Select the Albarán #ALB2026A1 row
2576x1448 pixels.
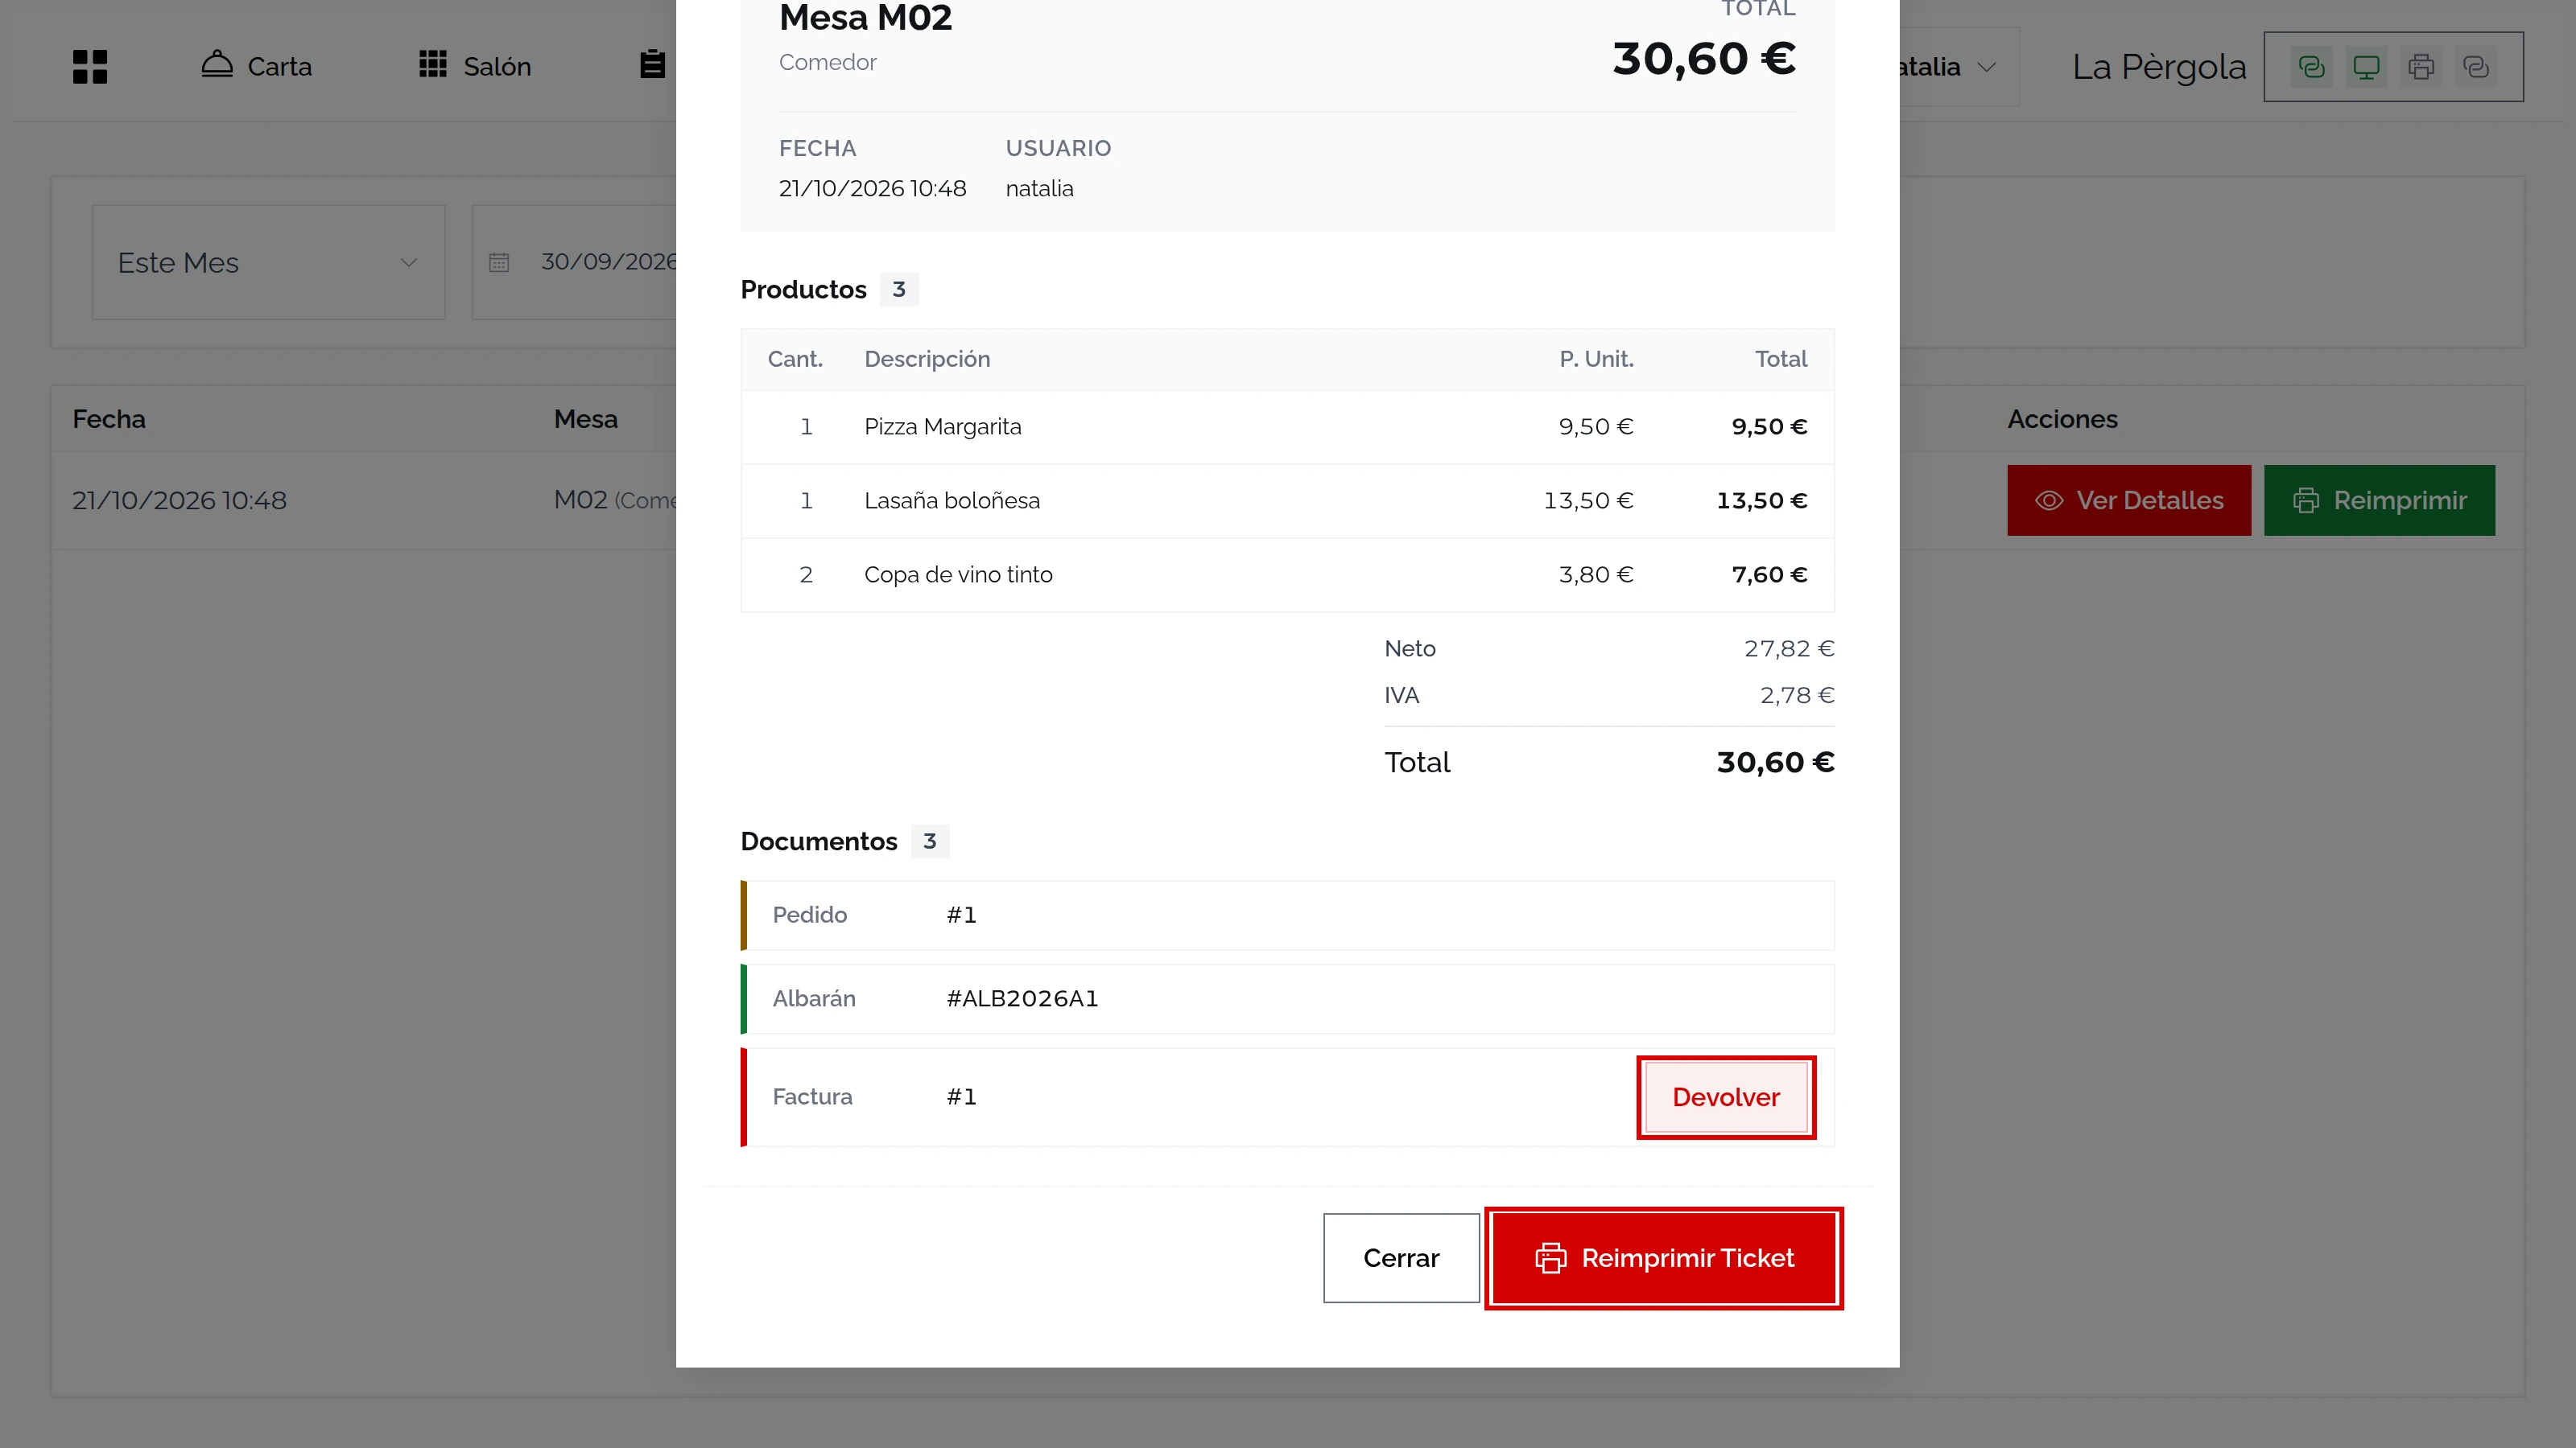(x=1288, y=999)
